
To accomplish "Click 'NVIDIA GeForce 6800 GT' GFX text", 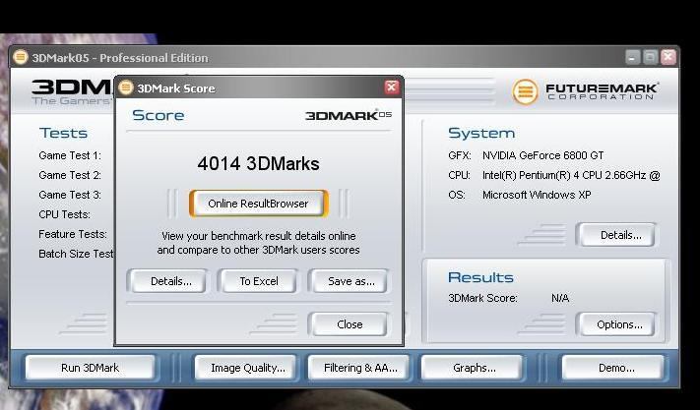I will coord(542,155).
